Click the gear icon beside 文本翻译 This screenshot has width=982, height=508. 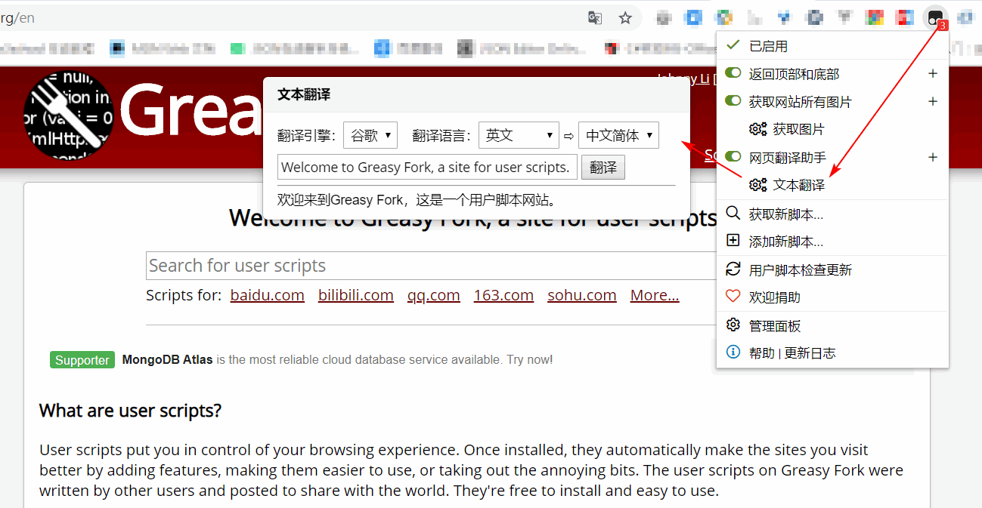[x=757, y=185]
